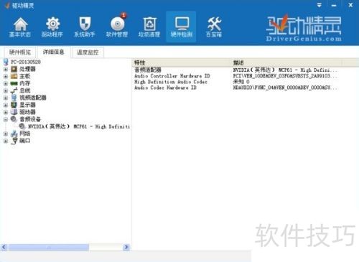Viewport: 359px width, 262px height.
Task: Switch to the 温度监控 tab
Action: pyautogui.click(x=88, y=52)
